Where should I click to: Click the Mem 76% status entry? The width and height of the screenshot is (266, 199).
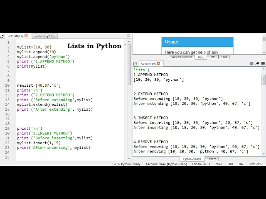click(255, 164)
